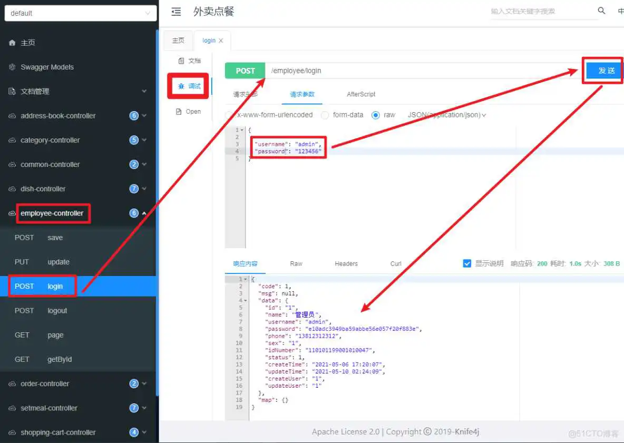This screenshot has height=443, width=624.
Task: Click the 文档管理 document icon
Action: click(x=12, y=91)
